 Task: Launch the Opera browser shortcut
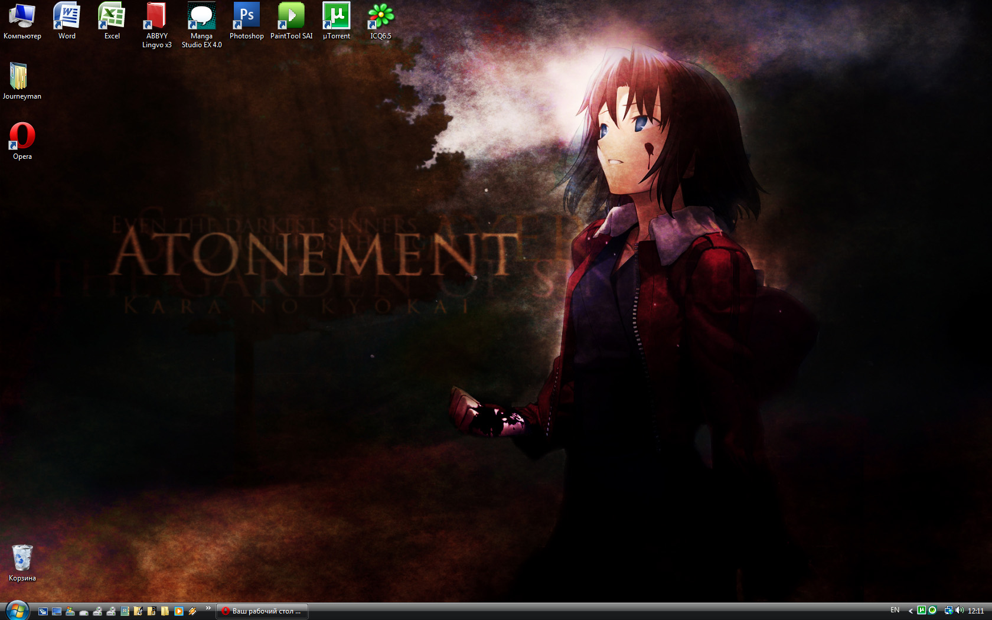[22, 142]
